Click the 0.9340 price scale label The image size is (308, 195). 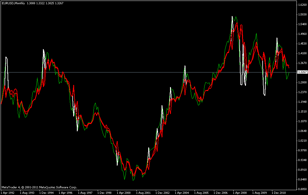[302, 160]
